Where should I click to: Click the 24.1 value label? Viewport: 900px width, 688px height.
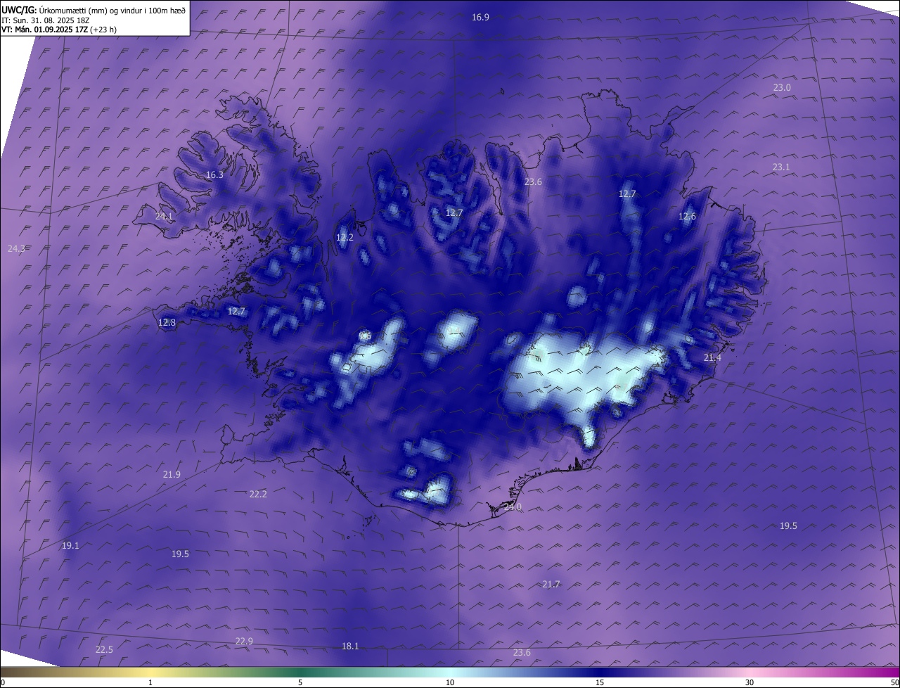pos(164,216)
